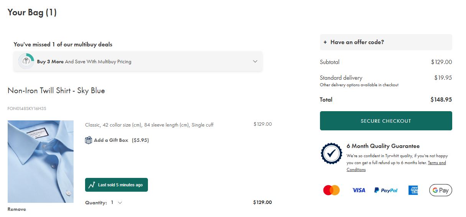
Task: Click the sky blue shirt thumbnail
Action: click(41, 161)
